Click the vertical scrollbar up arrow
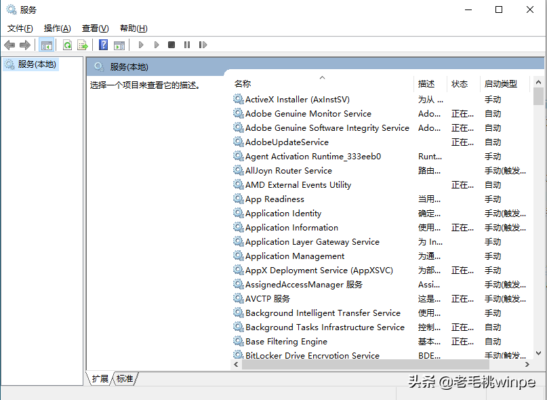The image size is (547, 400). pos(538,83)
